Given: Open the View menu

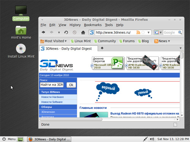Looking at the screenshot, I should 62,25.
